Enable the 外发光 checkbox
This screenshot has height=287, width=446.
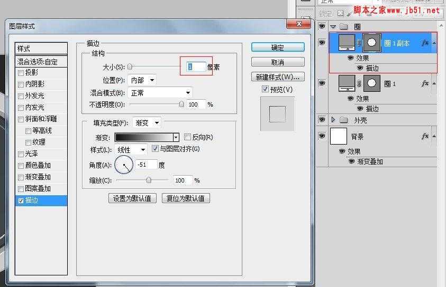click(x=21, y=96)
